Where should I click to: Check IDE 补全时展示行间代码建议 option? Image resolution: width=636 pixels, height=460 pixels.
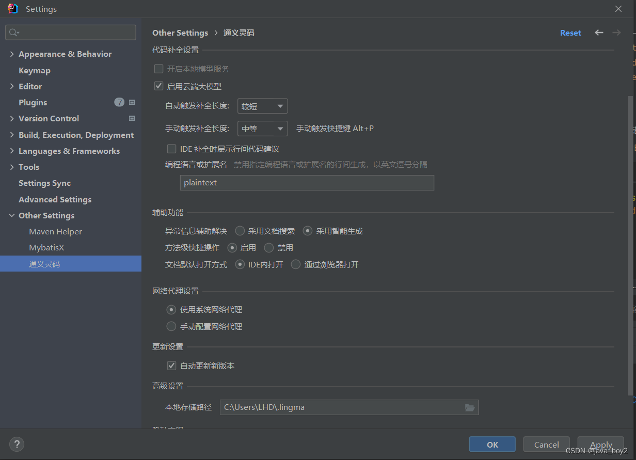point(172,149)
